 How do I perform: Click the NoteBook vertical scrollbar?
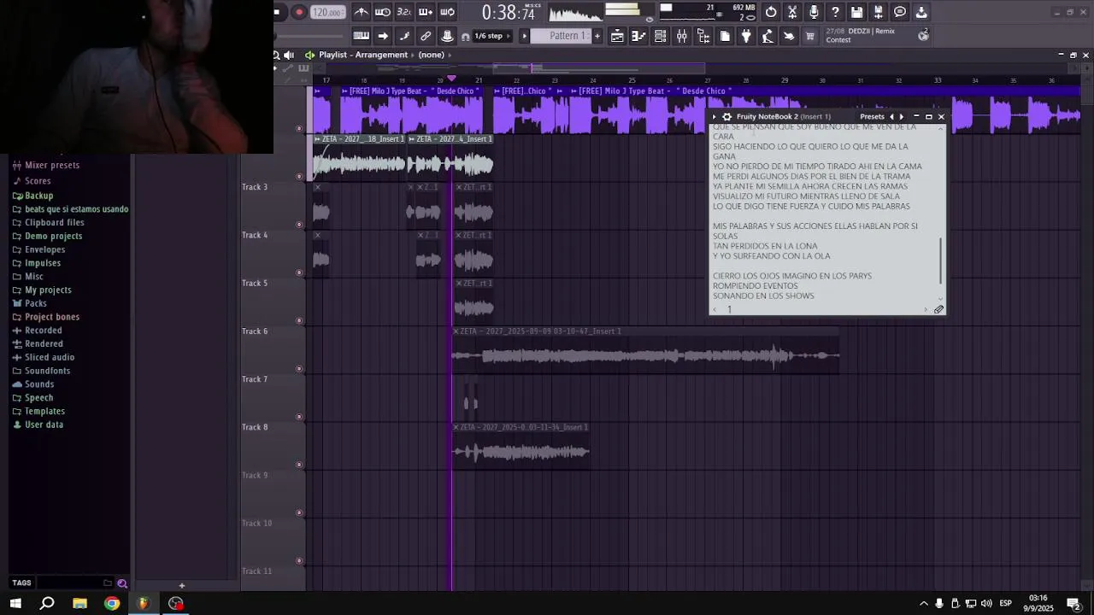click(x=941, y=261)
